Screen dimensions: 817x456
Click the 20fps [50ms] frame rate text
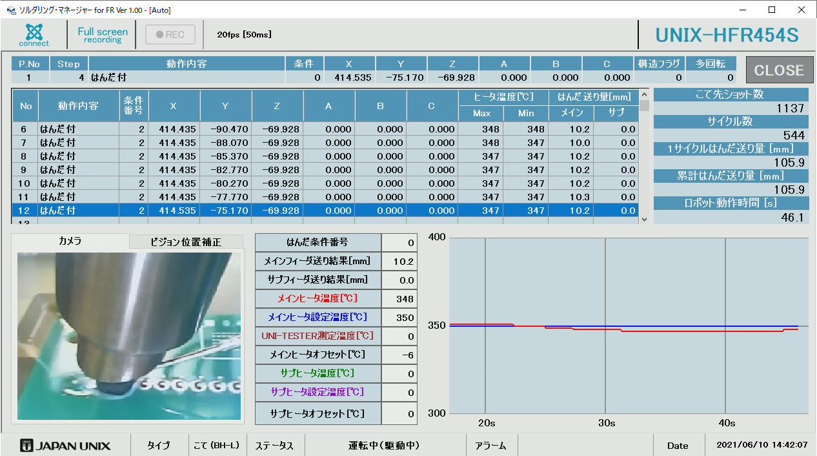tap(243, 35)
